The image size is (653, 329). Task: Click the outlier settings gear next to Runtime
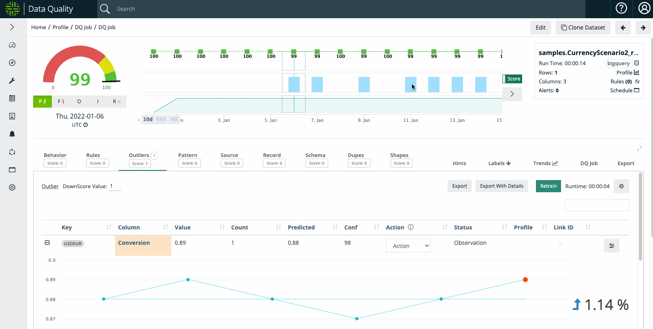tap(621, 186)
